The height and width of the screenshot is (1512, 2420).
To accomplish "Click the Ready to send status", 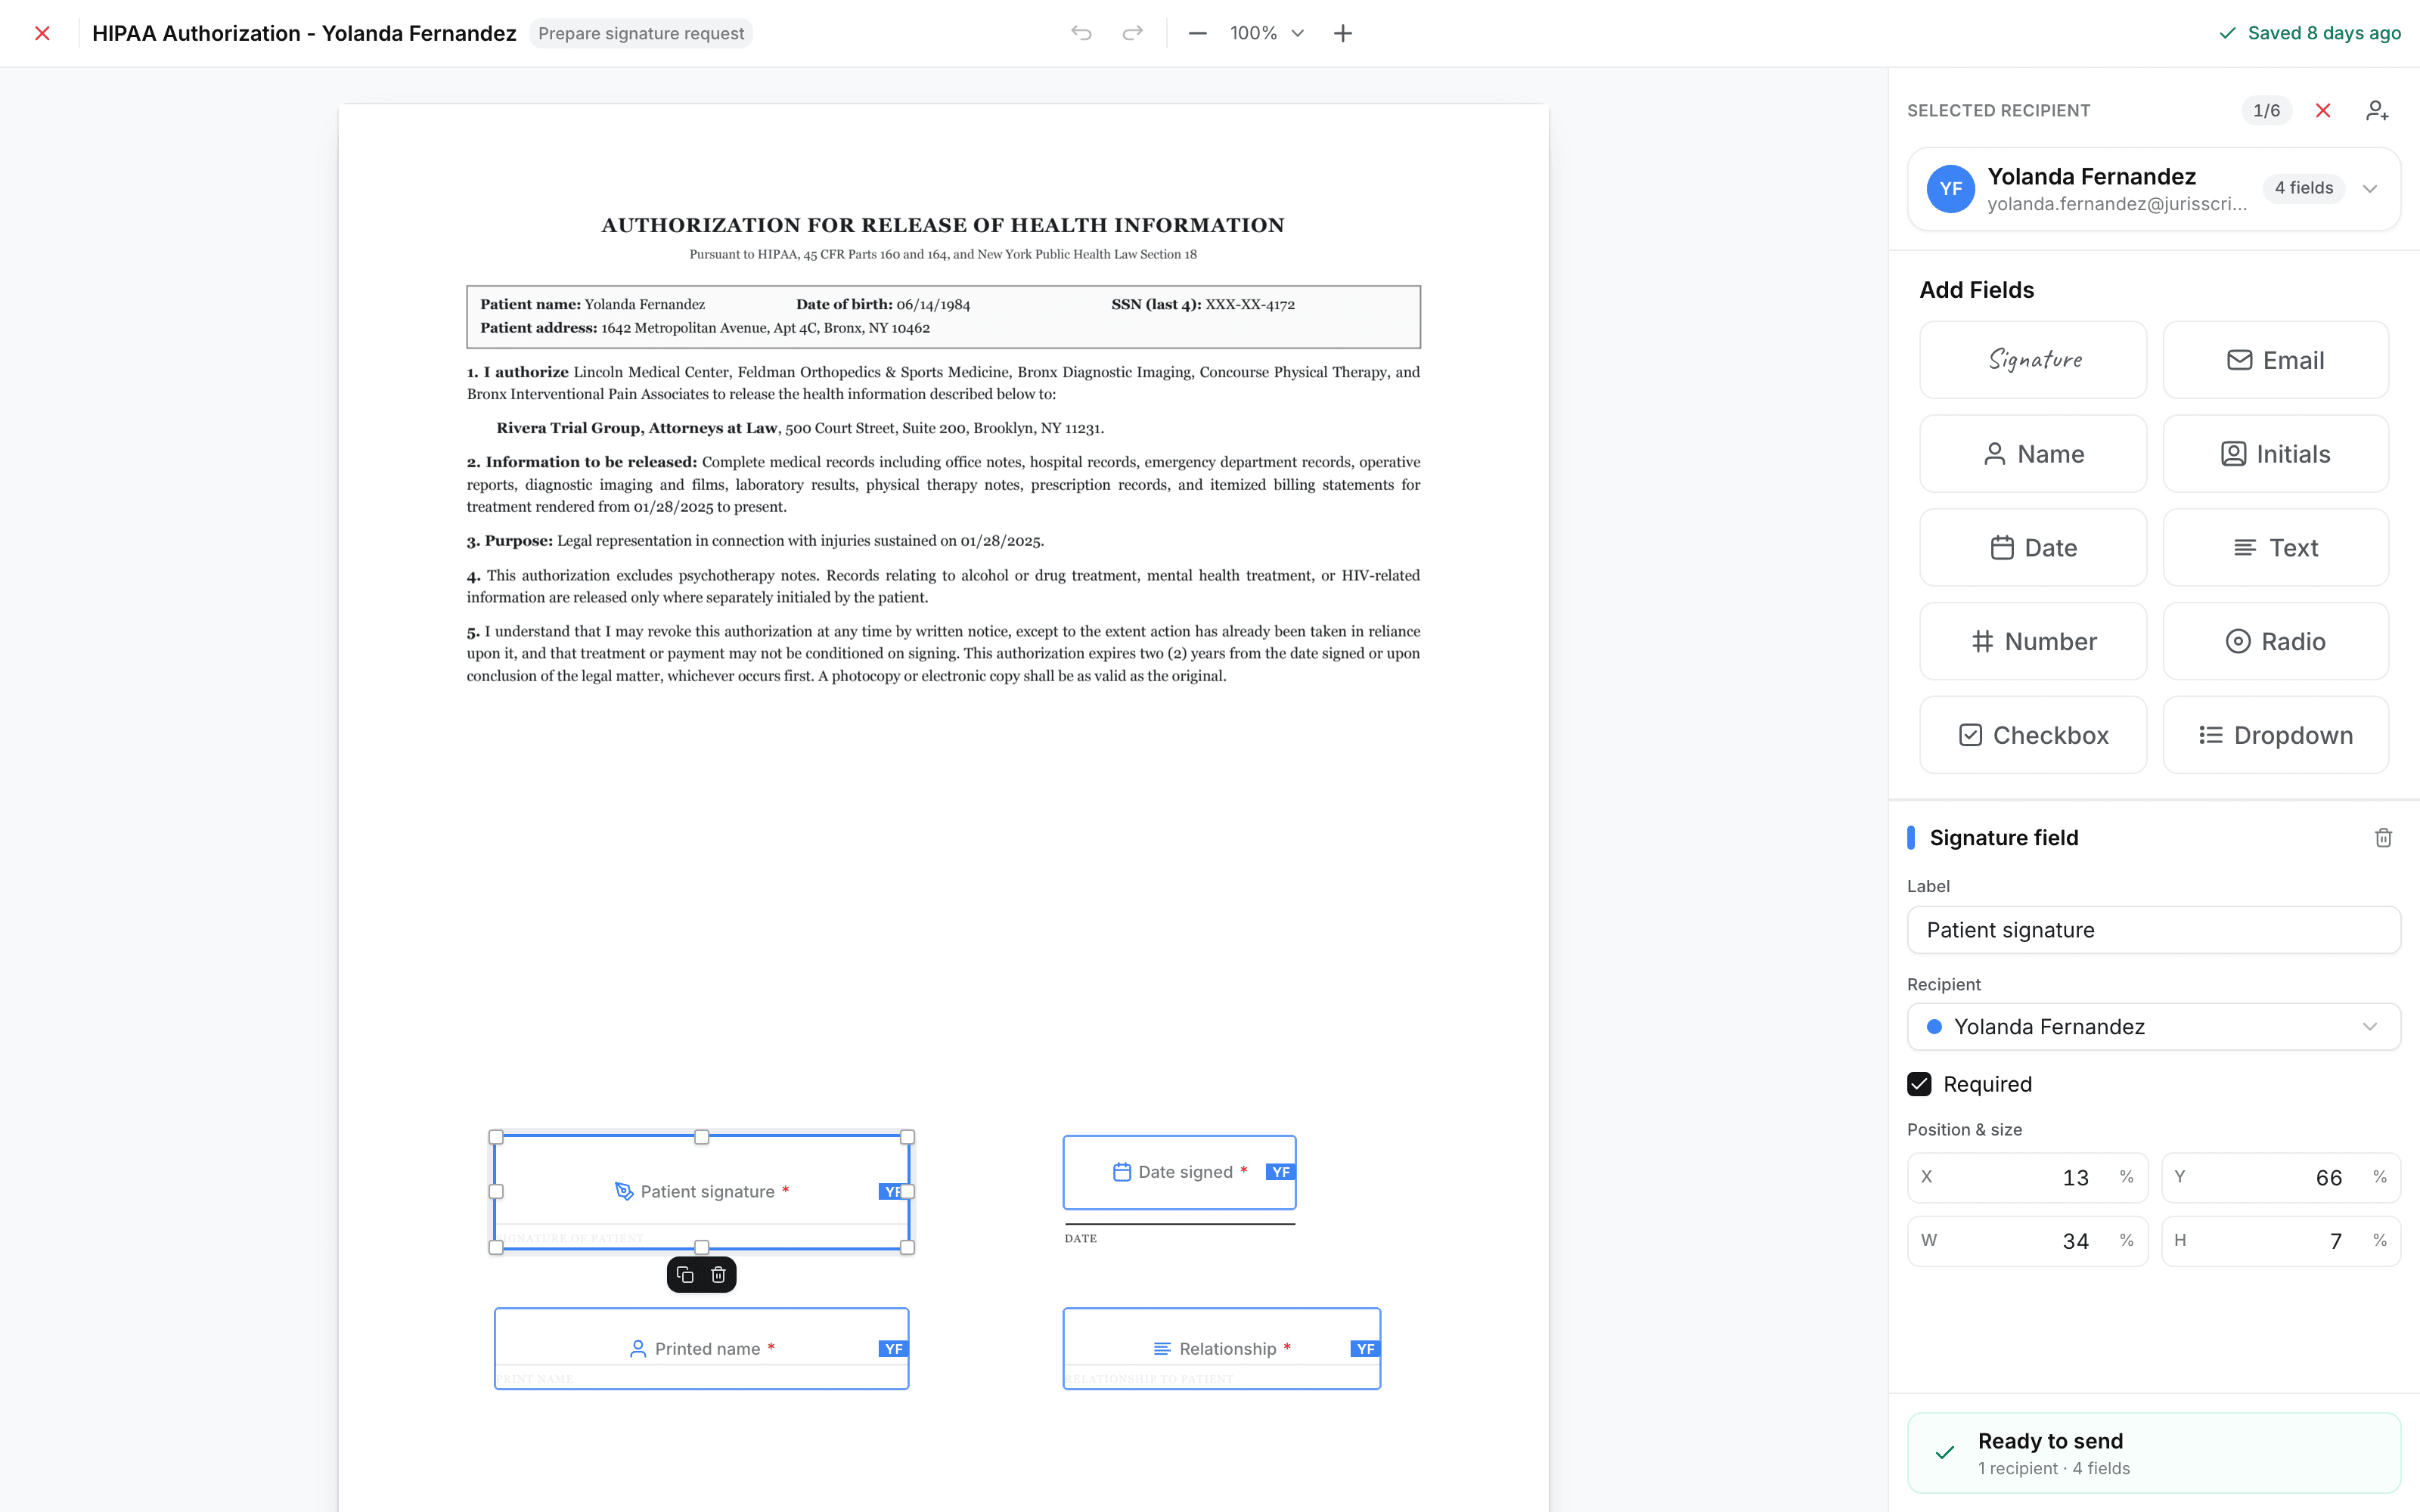I will coord(2153,1453).
